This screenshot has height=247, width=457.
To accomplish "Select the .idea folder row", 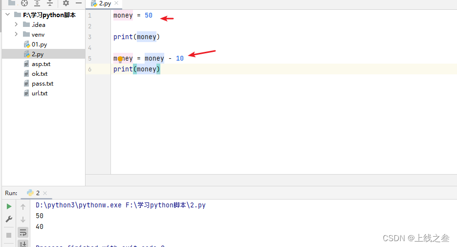I will point(44,25).
